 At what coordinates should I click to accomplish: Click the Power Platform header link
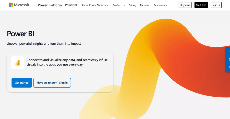[50, 5]
